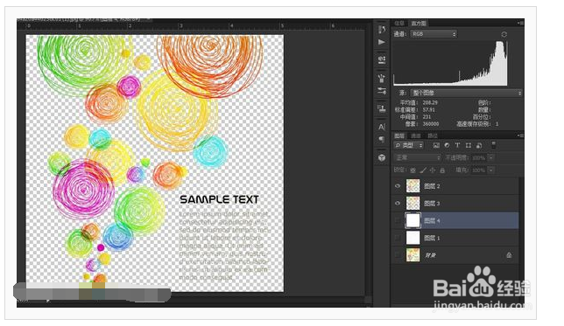Screen dimensions: 564x326
Task: Select the Histogram tab
Action: tap(419, 23)
